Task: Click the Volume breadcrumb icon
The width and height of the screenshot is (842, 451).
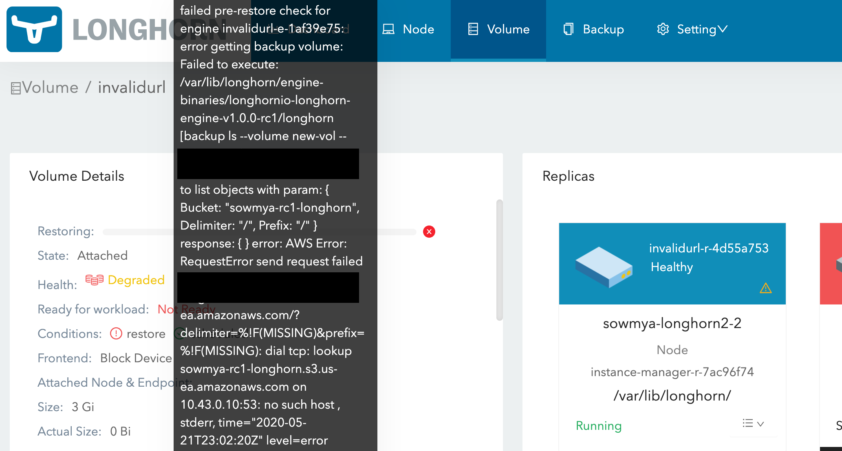Action: click(x=15, y=88)
